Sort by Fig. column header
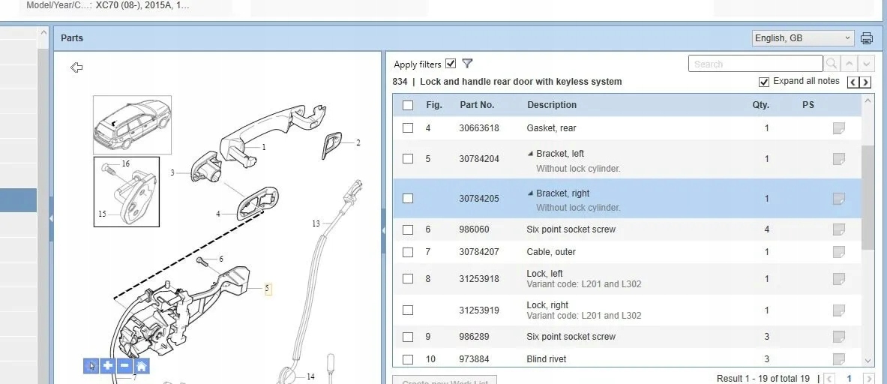The image size is (887, 384). pyautogui.click(x=434, y=105)
